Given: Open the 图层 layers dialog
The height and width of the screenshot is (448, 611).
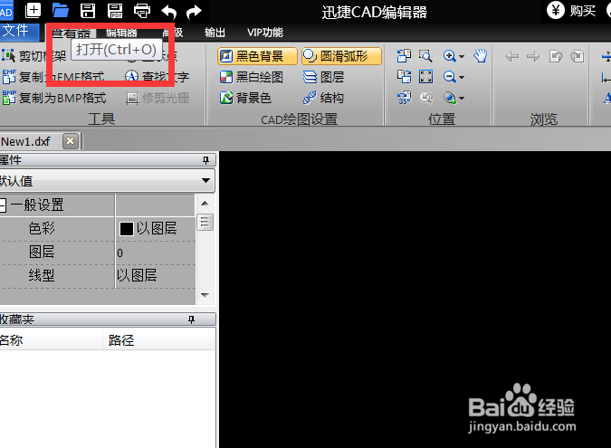Looking at the screenshot, I should pyautogui.click(x=323, y=77).
